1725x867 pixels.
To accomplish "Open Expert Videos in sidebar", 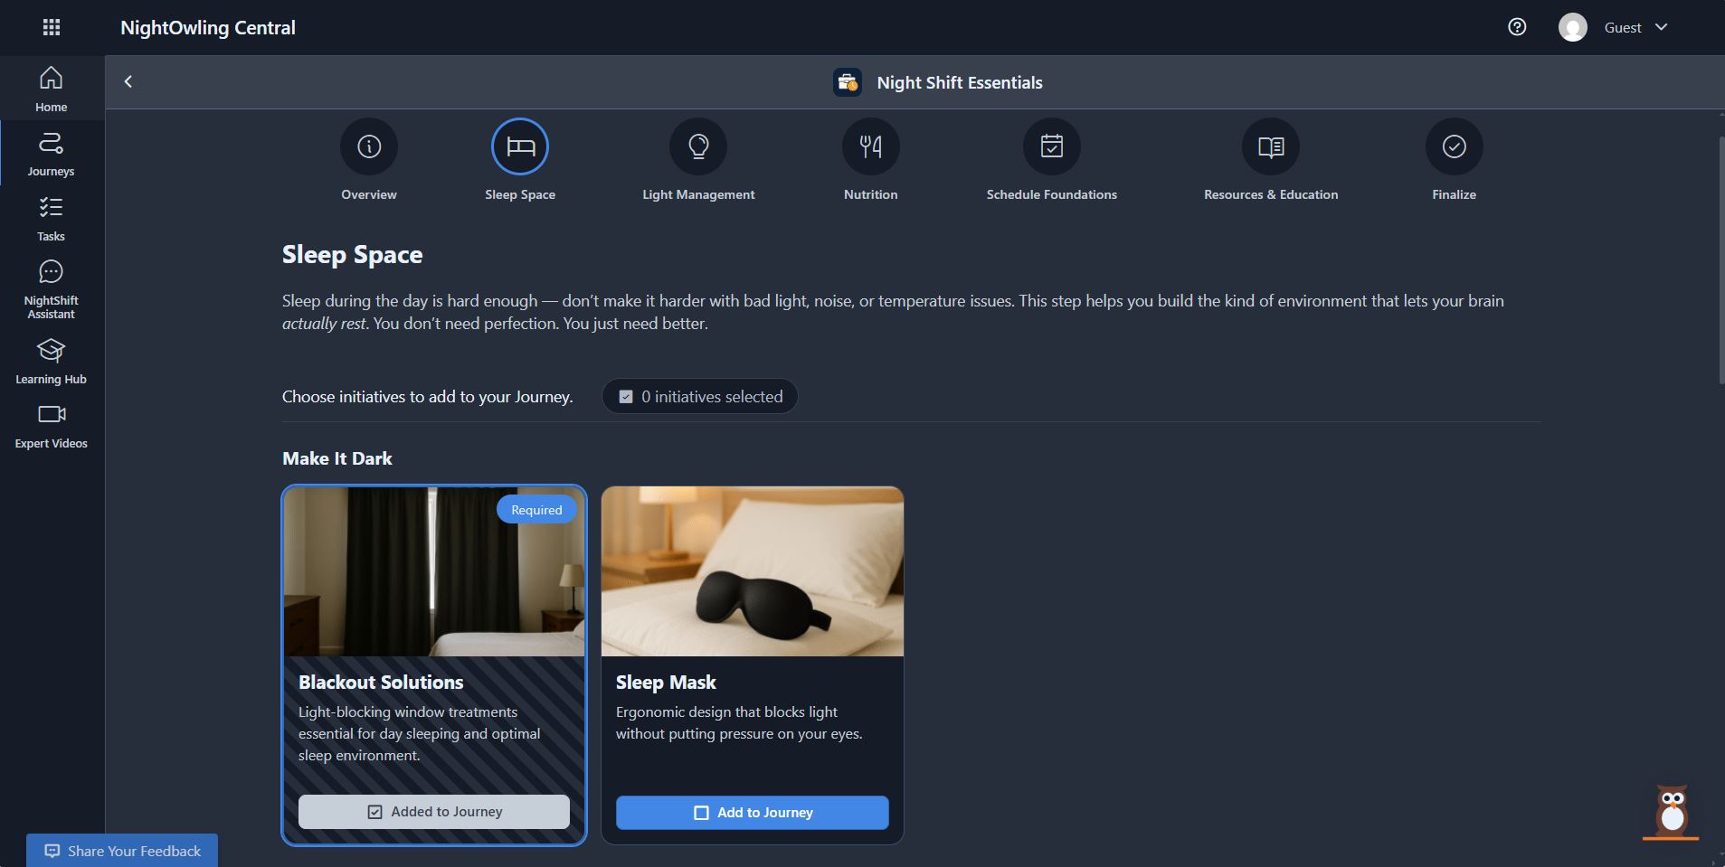I will point(51,426).
